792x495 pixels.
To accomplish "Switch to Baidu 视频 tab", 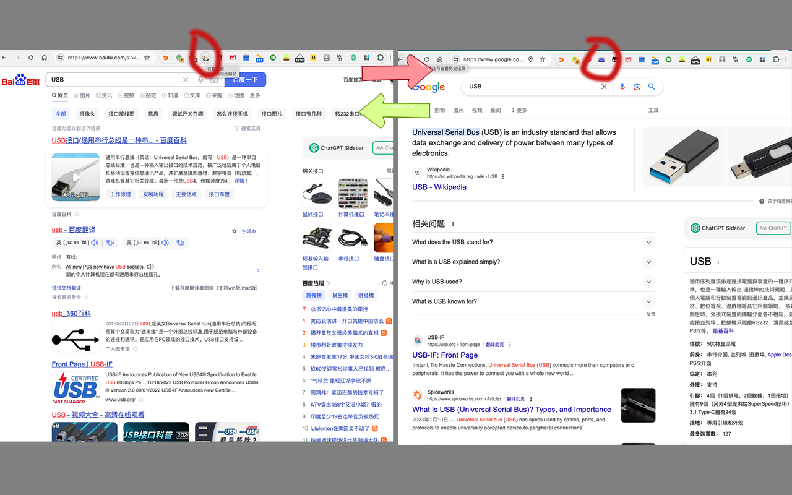I will (125, 95).
